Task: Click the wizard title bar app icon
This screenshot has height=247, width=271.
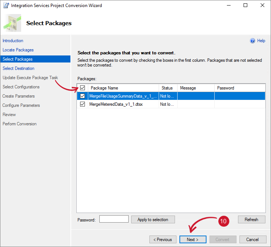Action: click(6, 5)
